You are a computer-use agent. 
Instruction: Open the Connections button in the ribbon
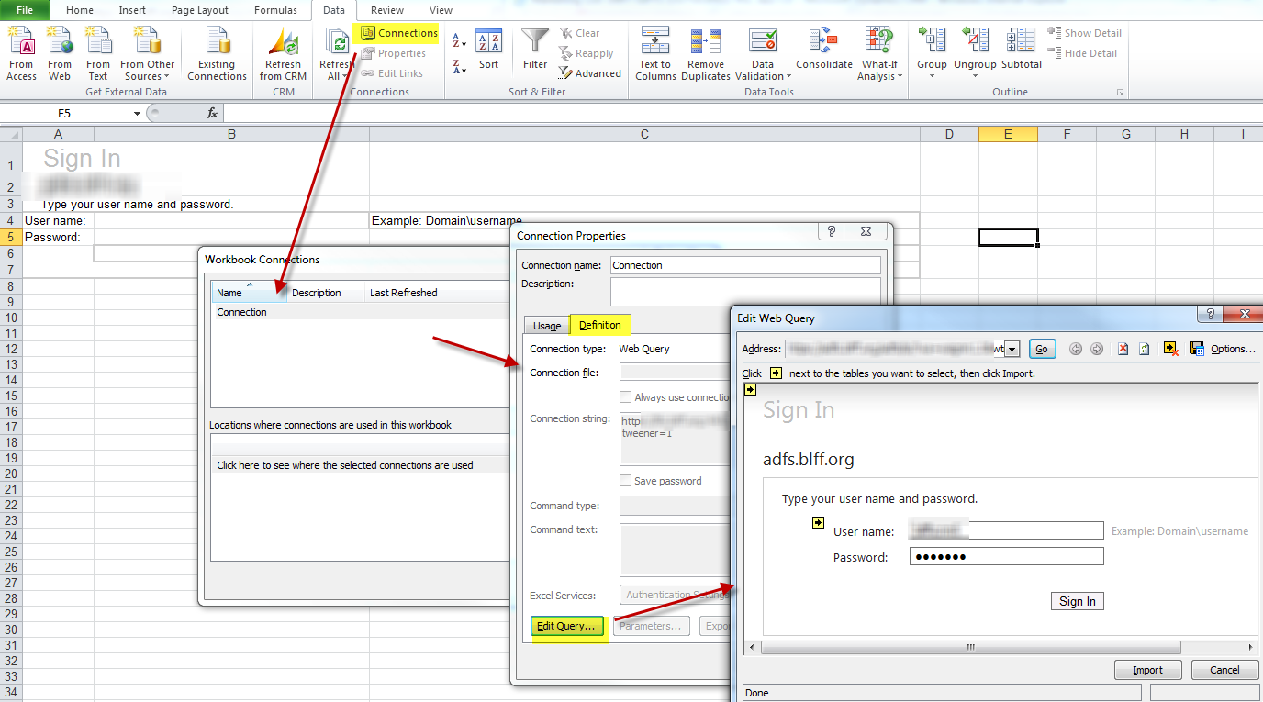[399, 33]
